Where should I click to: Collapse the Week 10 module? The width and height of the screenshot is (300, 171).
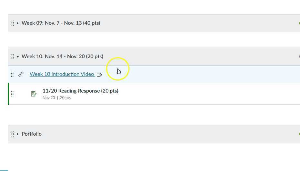18,57
